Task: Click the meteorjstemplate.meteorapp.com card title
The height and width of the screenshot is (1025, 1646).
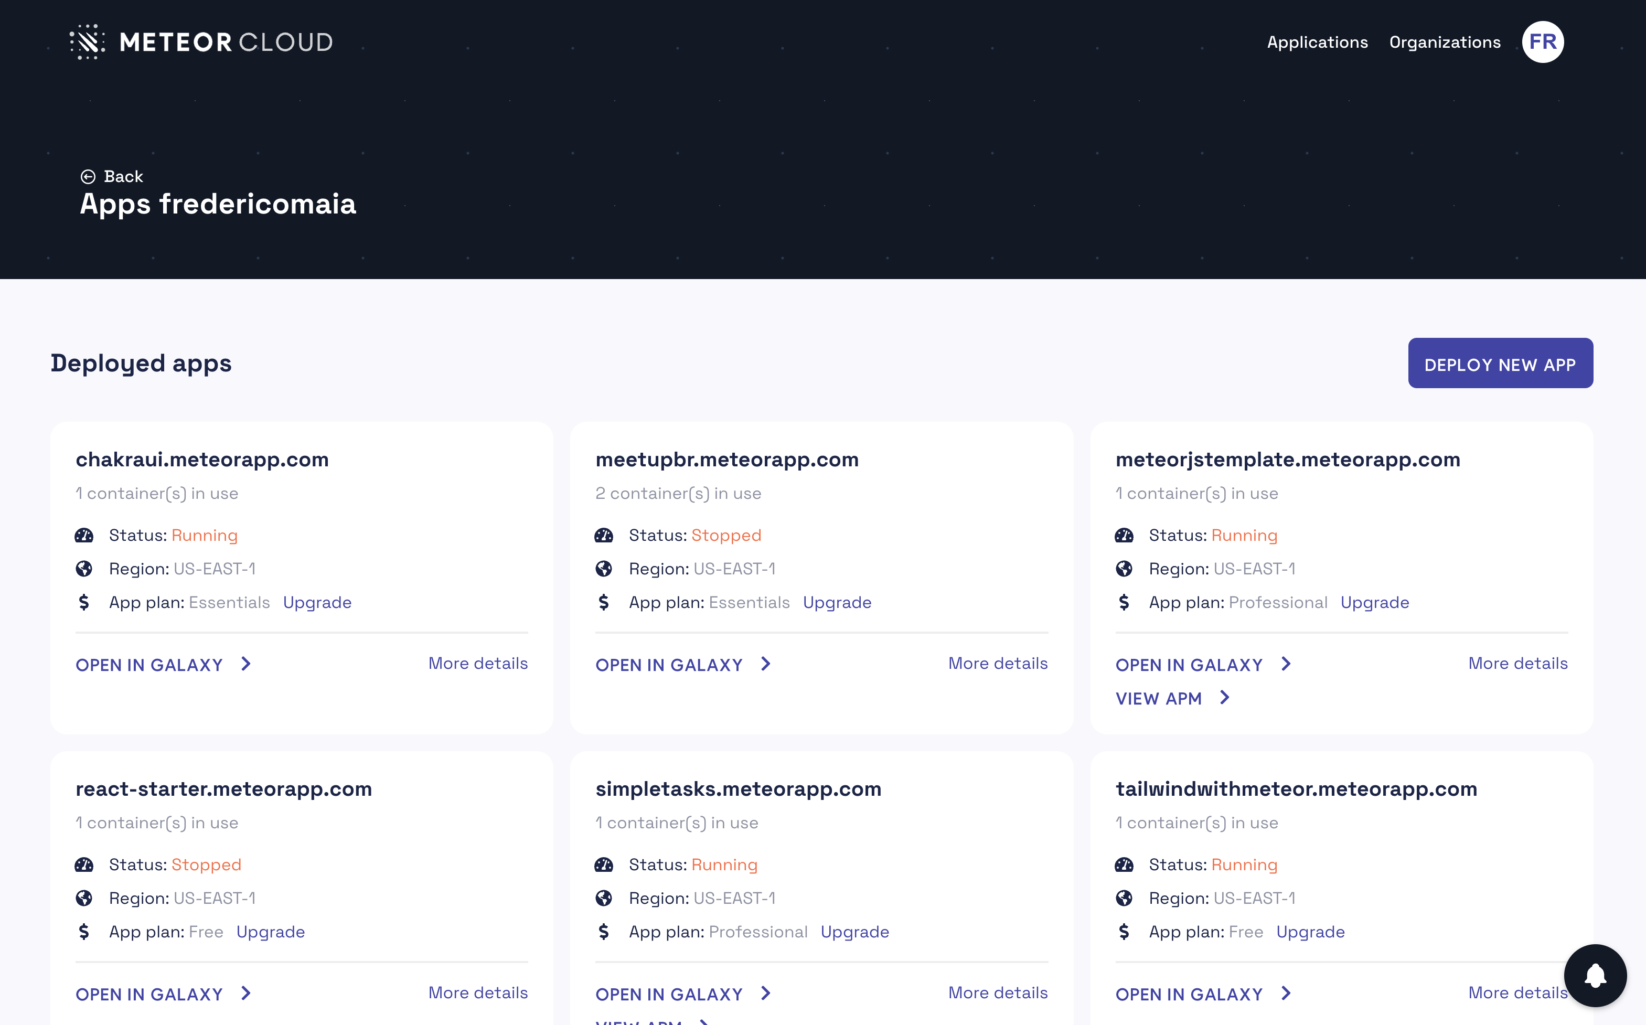Action: (x=1287, y=460)
